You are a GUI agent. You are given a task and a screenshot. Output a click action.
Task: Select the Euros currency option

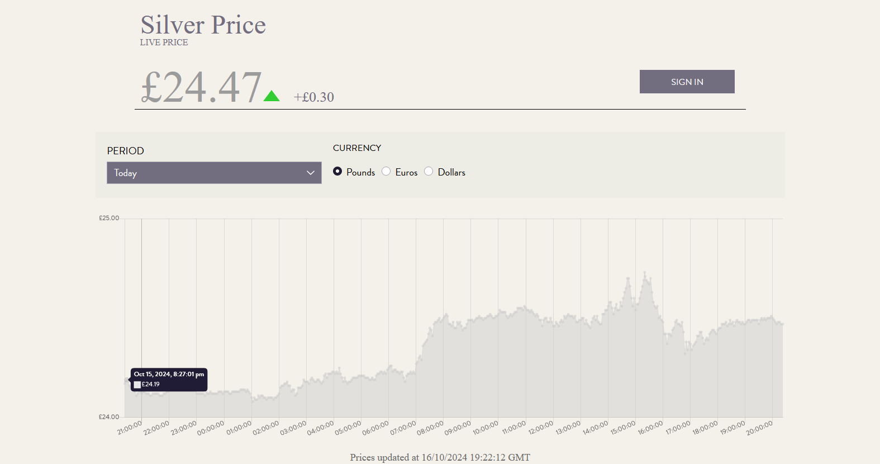386,171
